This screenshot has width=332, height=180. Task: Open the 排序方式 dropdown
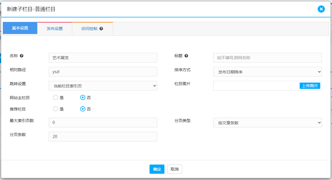(267, 72)
